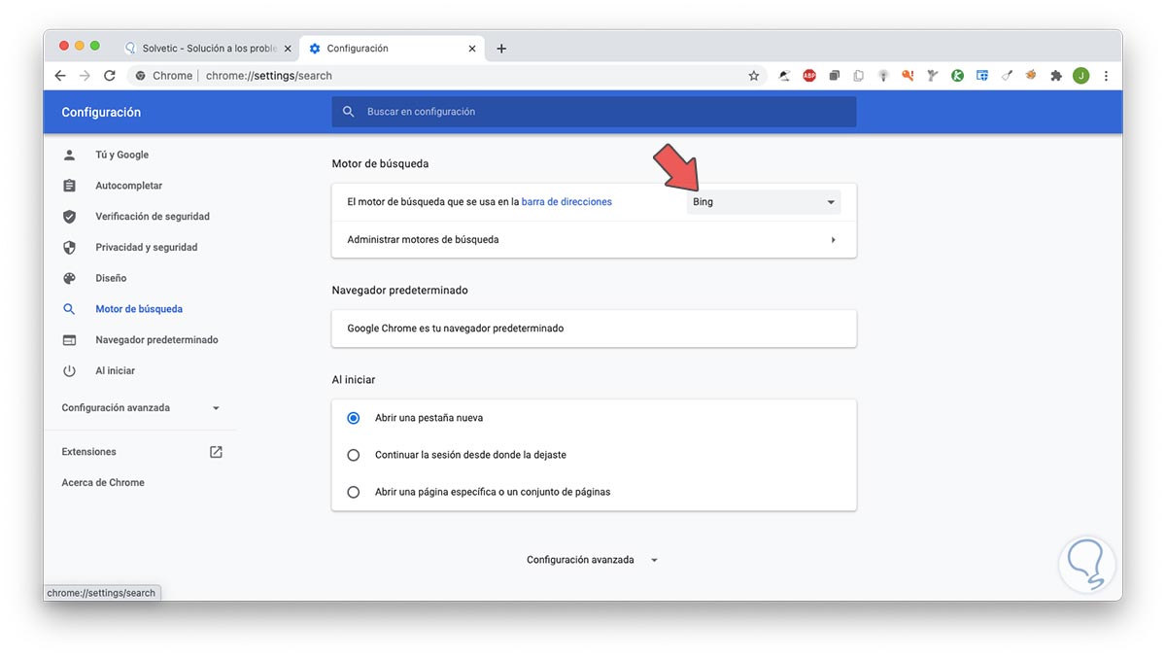This screenshot has height=658, width=1166.
Task: Expand 'Configuración avanzada' in the sidebar
Action: (x=141, y=408)
